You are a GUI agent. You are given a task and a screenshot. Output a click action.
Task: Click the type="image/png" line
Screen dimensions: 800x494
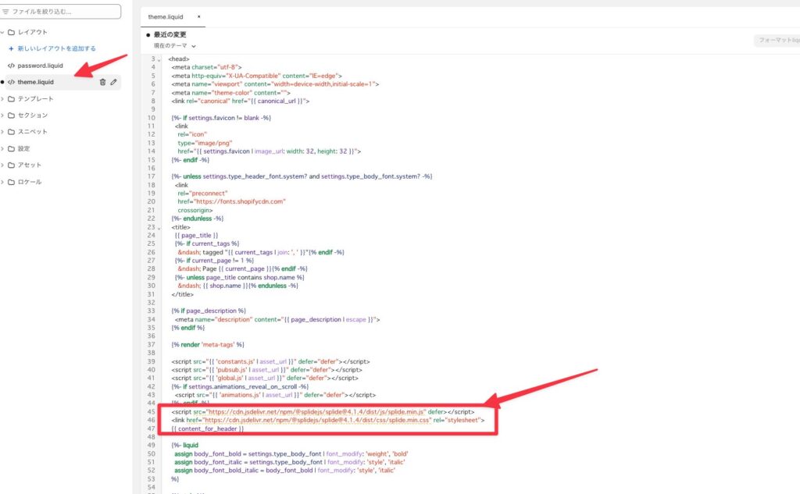[x=205, y=144]
